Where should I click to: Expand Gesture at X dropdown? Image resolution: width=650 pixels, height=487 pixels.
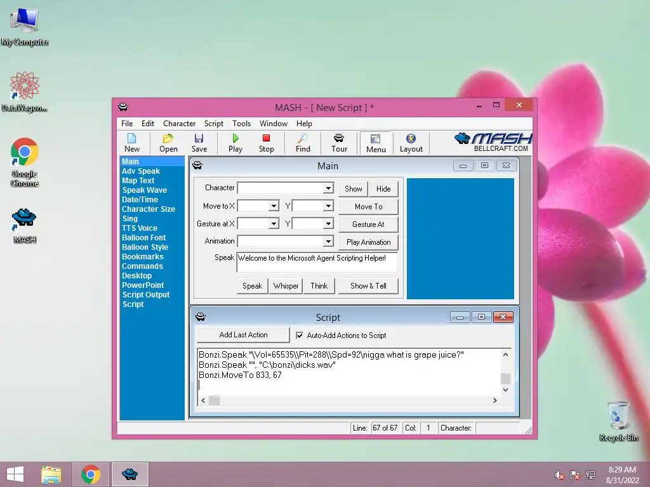pos(274,224)
